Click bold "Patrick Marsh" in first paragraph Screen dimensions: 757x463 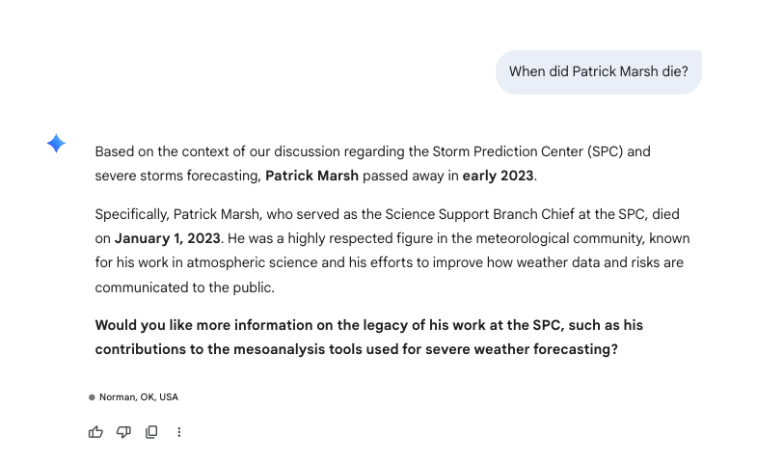pyautogui.click(x=311, y=176)
